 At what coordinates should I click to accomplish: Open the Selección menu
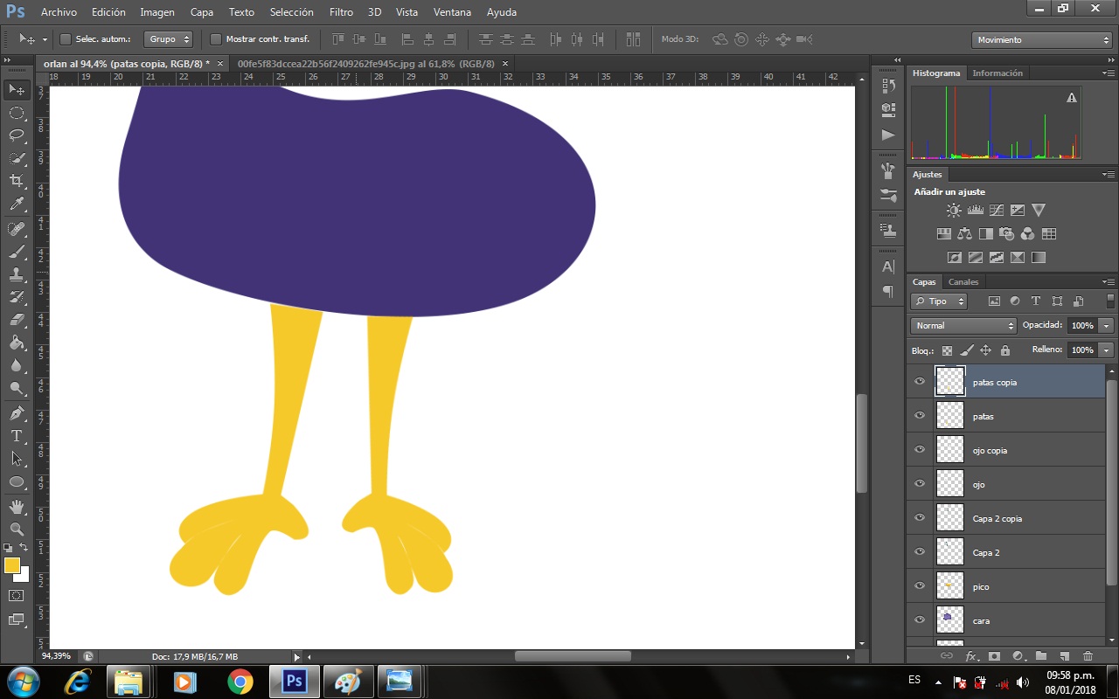click(291, 12)
